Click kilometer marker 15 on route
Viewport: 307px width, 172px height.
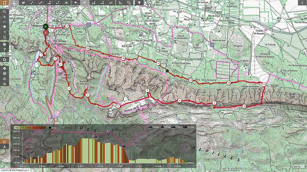click(x=123, y=58)
